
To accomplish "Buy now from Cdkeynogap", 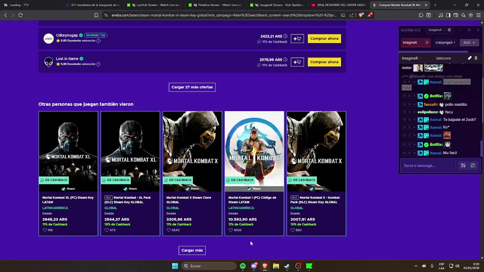I will (x=324, y=39).
